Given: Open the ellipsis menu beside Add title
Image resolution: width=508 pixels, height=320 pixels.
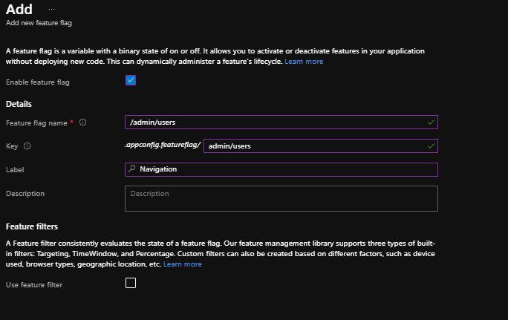Looking at the screenshot, I should (x=51, y=9).
